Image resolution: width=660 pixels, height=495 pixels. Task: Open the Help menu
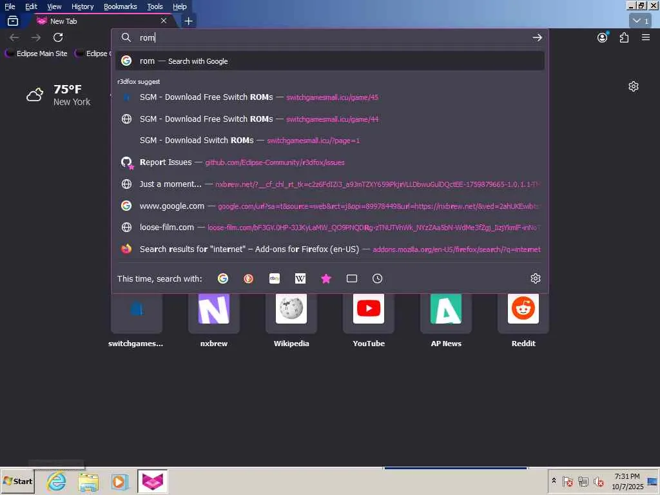[x=180, y=6]
